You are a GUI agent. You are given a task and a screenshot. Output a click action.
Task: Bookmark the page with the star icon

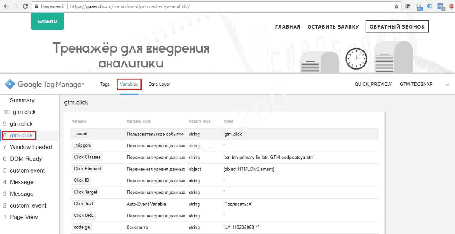tap(397, 6)
